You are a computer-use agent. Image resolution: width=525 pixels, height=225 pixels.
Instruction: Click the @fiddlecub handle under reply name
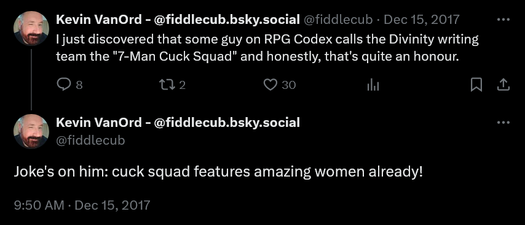pyautogui.click(x=90, y=140)
